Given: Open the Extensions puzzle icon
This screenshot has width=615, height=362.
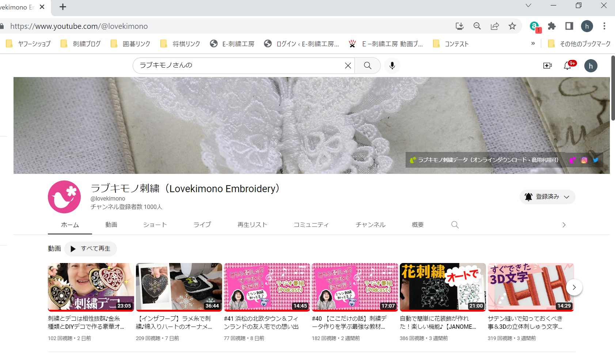Looking at the screenshot, I should [x=552, y=26].
